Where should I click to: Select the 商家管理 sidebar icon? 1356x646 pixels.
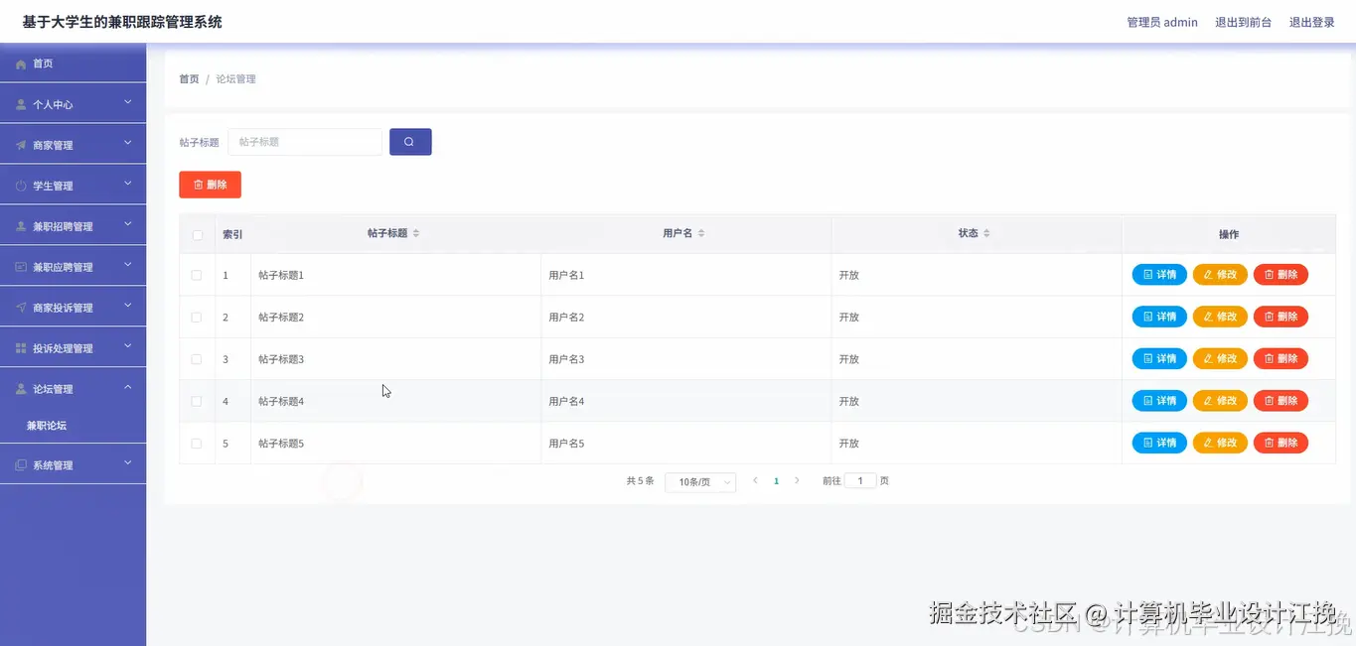(20, 144)
